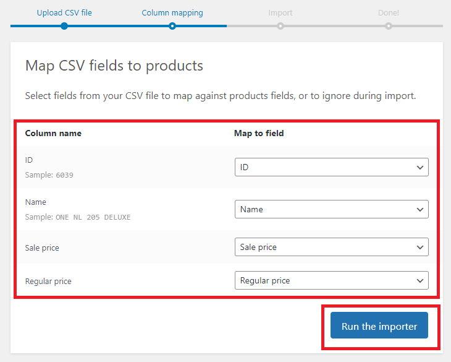Expand the Sale price mapping dropdown
This screenshot has width=451, height=362.
coord(332,247)
